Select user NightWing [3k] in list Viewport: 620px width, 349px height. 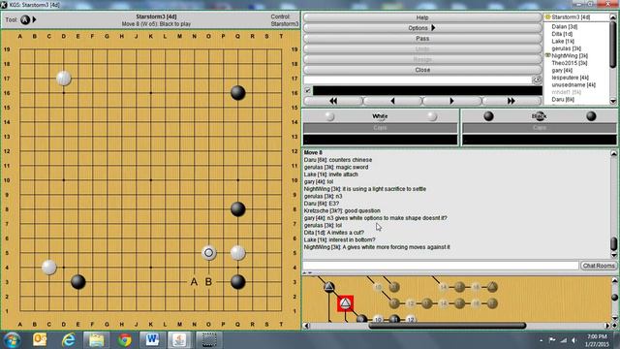point(570,56)
